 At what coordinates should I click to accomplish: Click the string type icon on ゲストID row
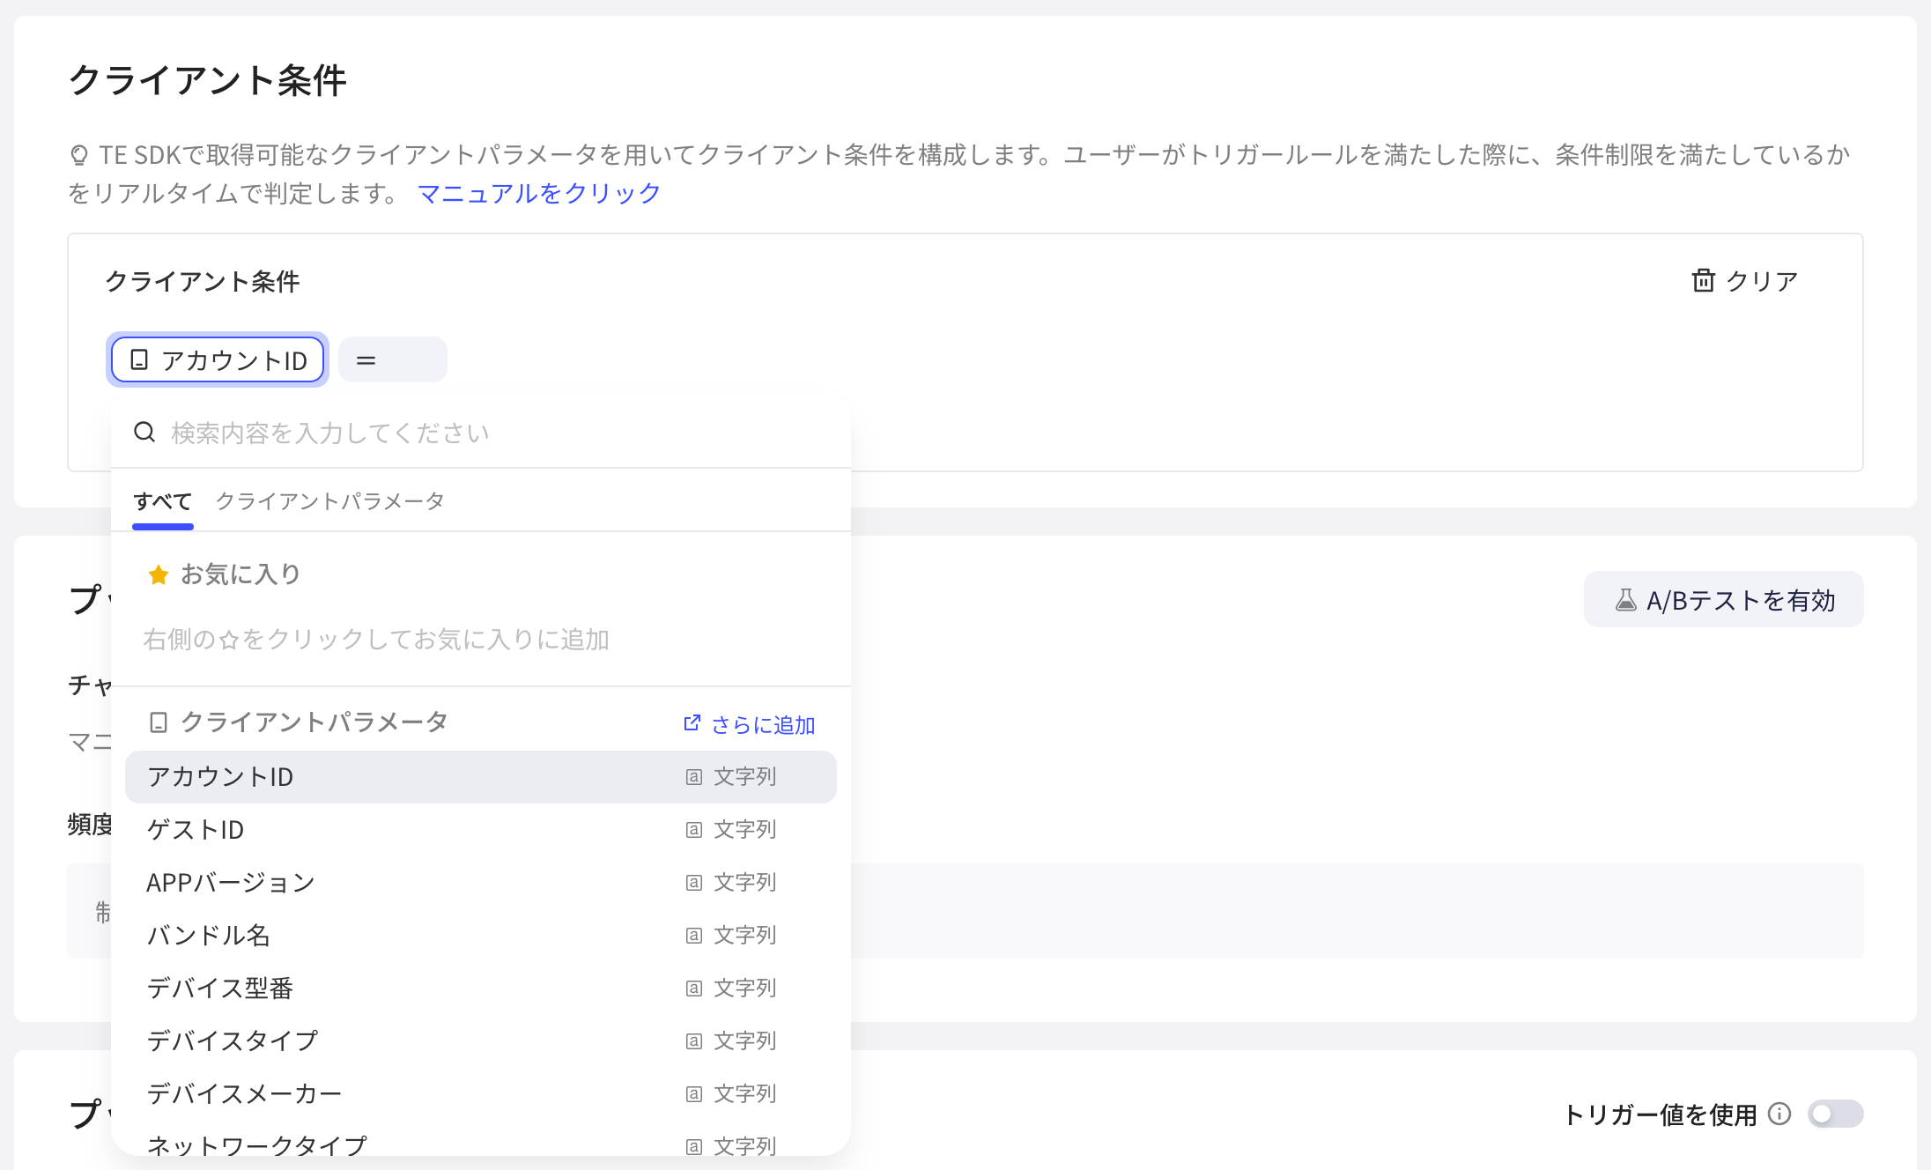coord(694,830)
